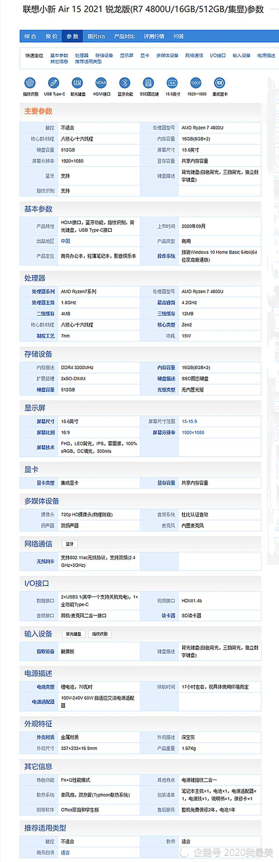Click the 操作系统 label link

click(166, 256)
